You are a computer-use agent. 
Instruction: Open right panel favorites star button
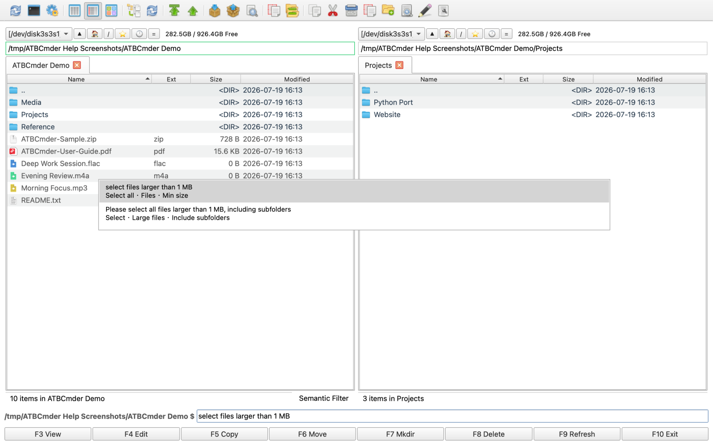475,34
